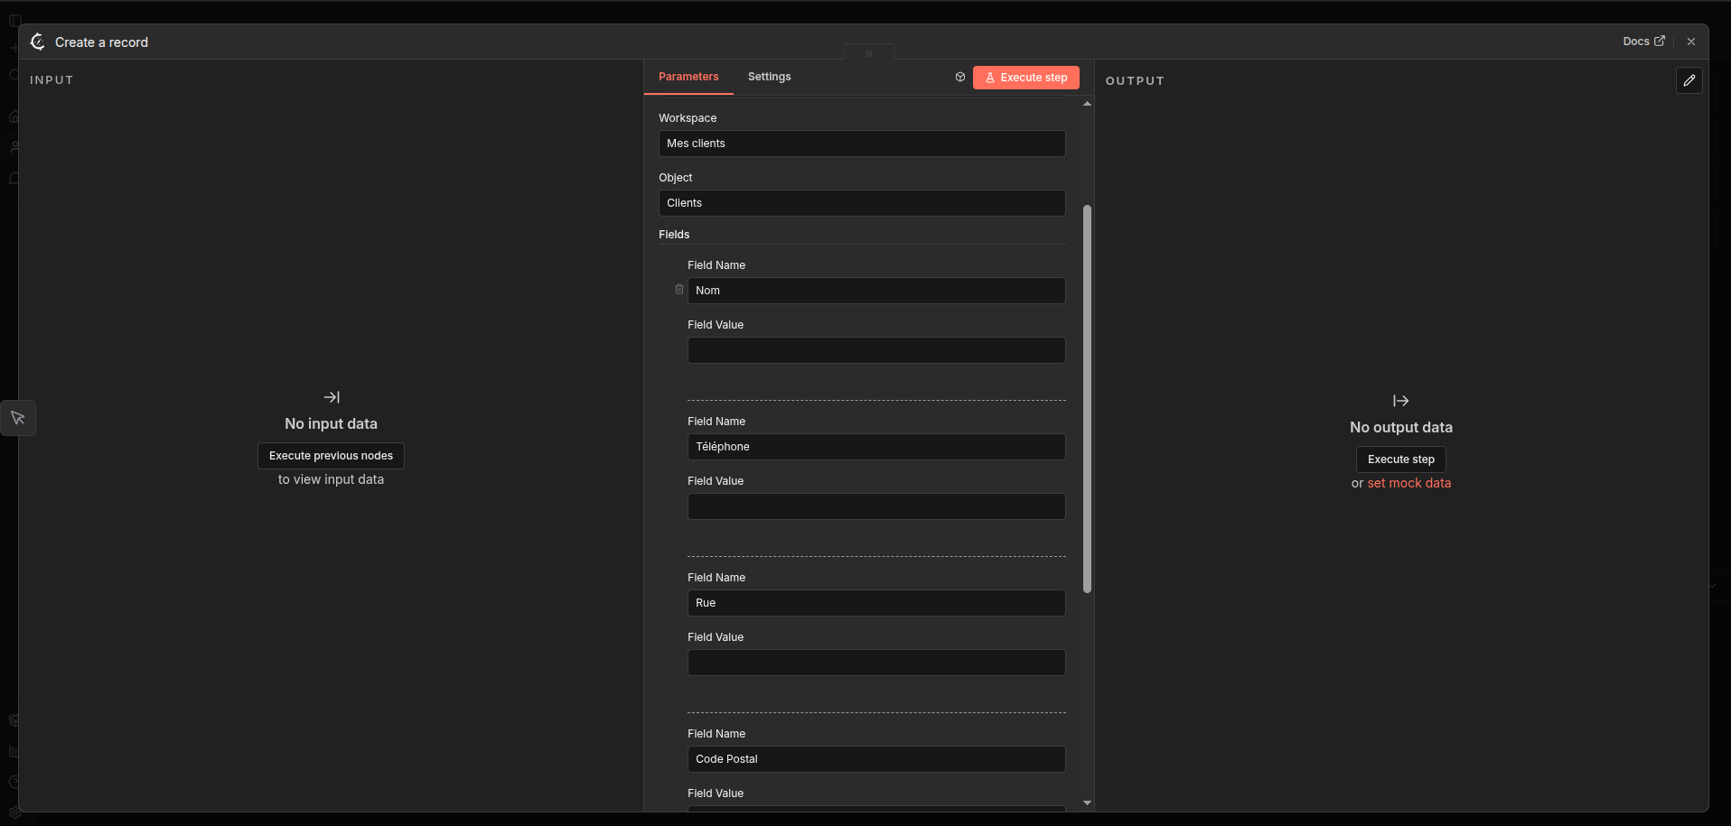The image size is (1731, 826).
Task: Click the scroll-down arrow in Parameters panel
Action: 1087,803
